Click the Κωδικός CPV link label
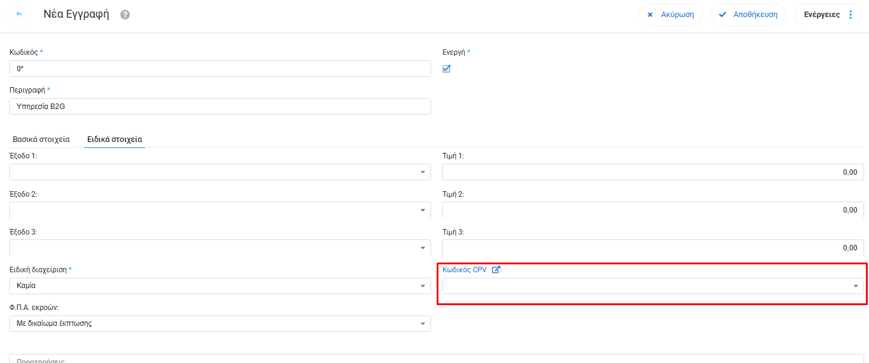 pyautogui.click(x=465, y=270)
